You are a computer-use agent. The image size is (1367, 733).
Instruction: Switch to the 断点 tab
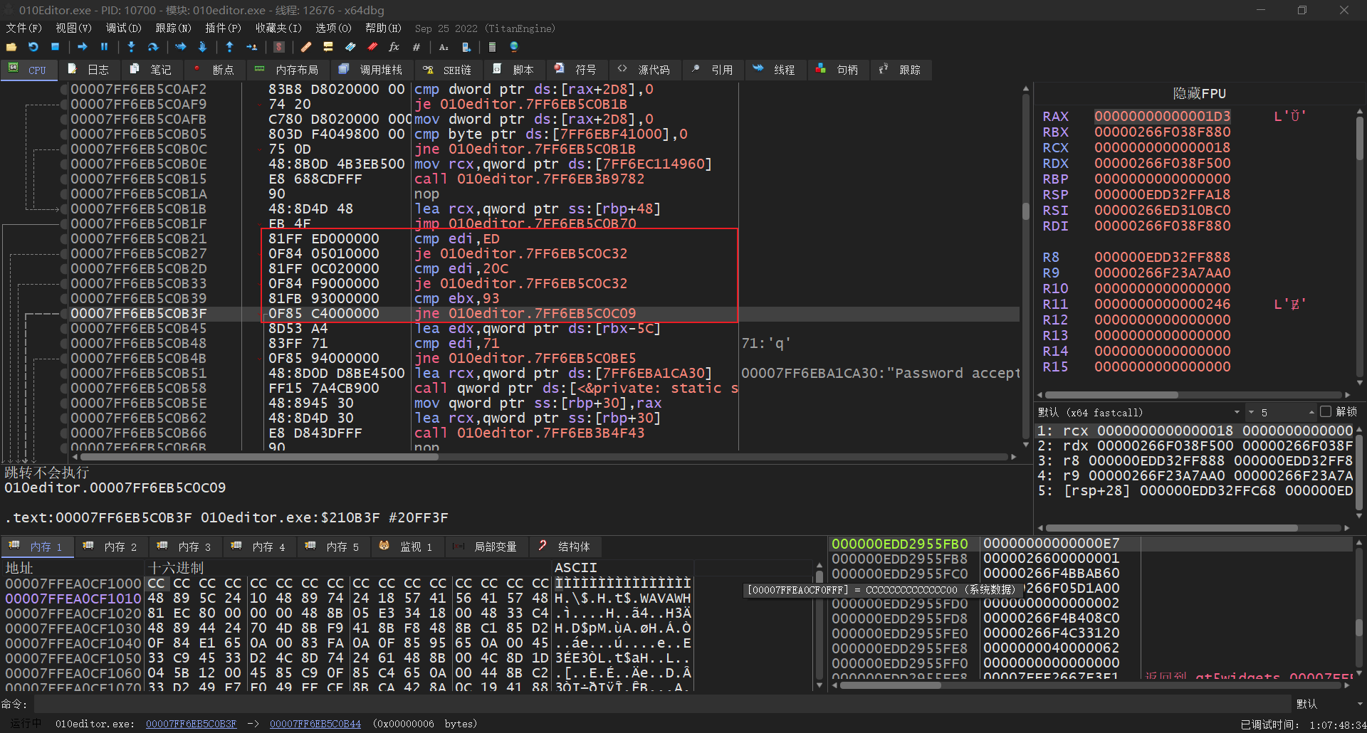pyautogui.click(x=214, y=70)
